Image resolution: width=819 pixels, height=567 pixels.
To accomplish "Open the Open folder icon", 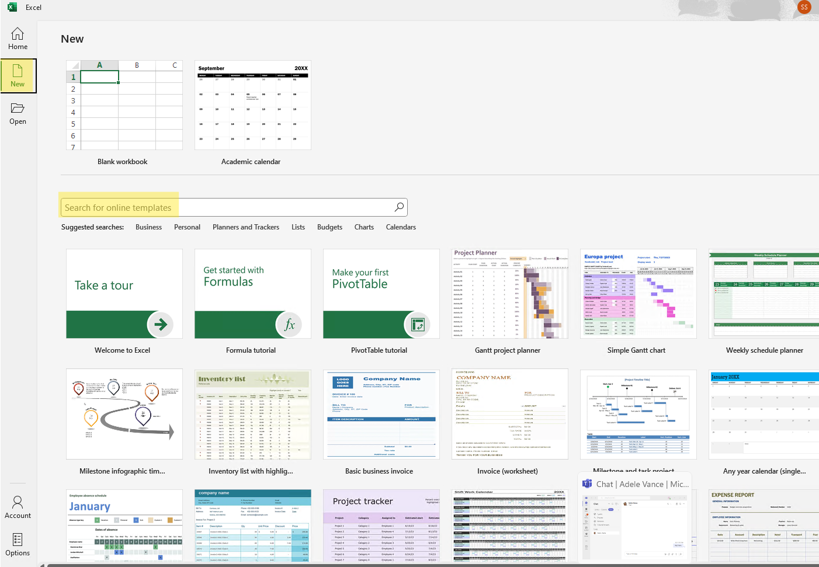I will 18,108.
